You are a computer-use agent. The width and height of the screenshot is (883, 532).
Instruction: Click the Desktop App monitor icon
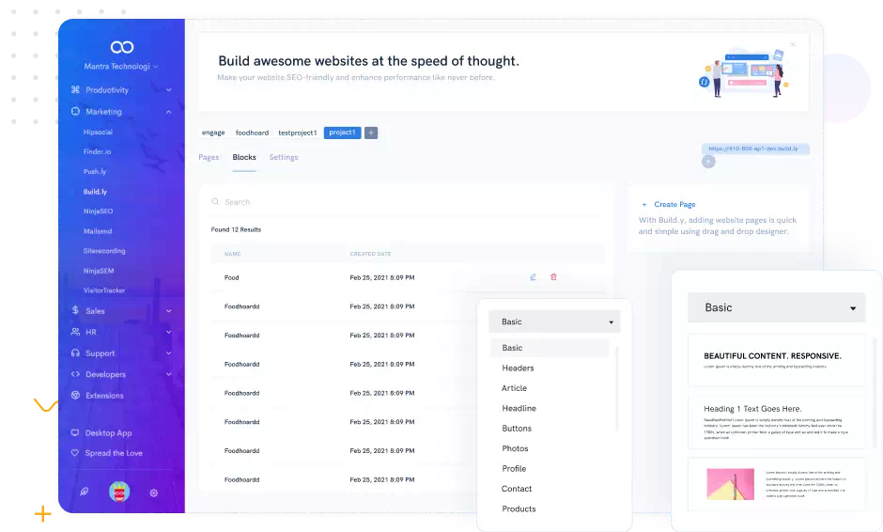coord(75,432)
